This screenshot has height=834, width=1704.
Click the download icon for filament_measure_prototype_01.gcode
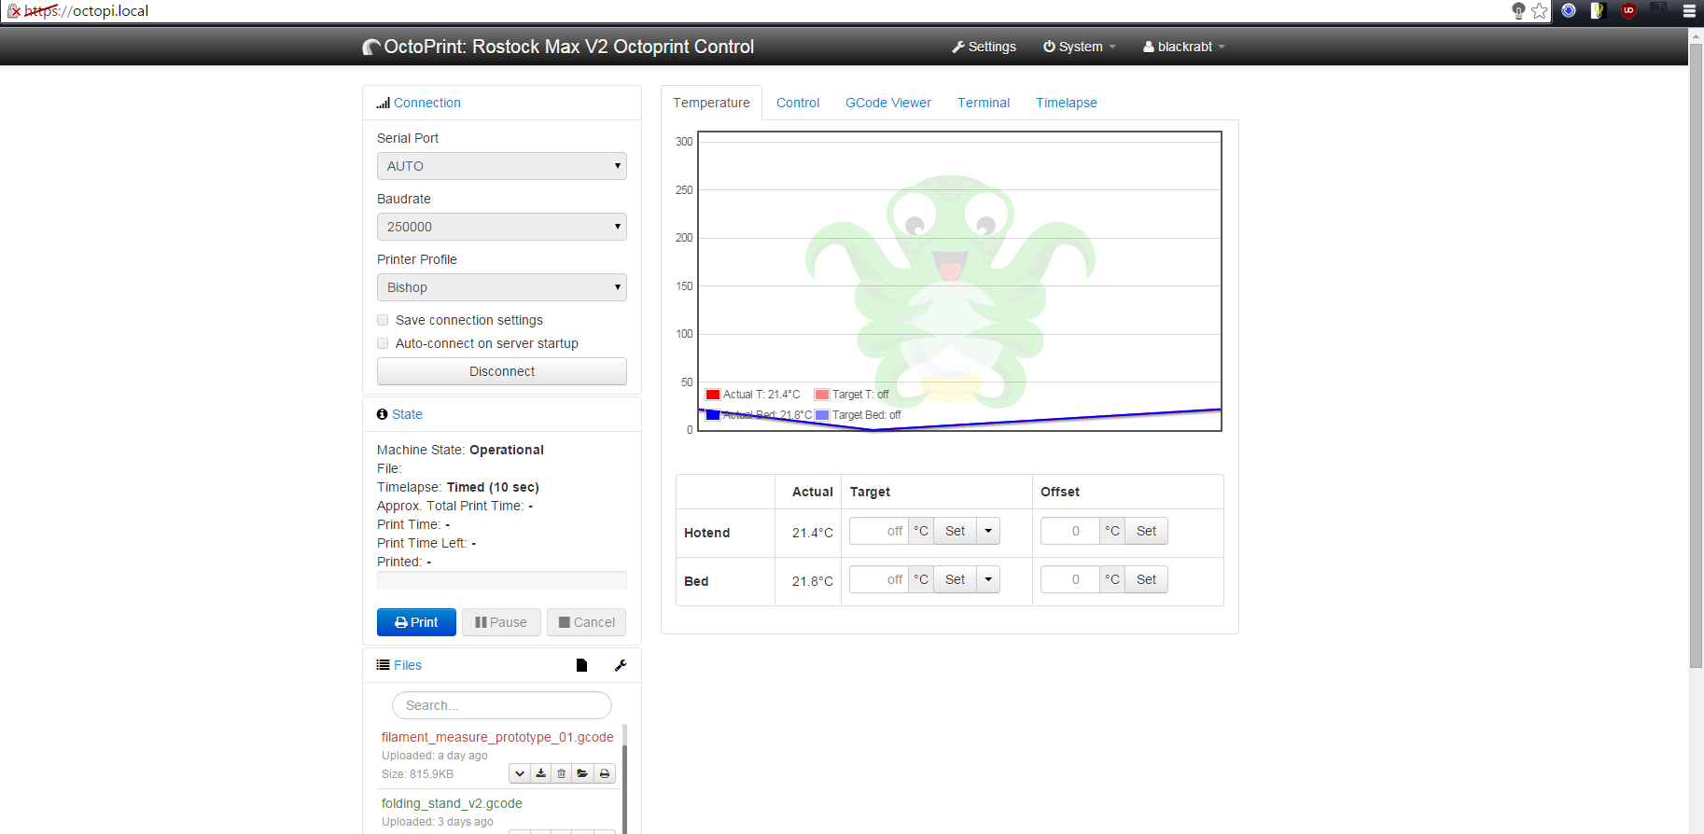541,773
